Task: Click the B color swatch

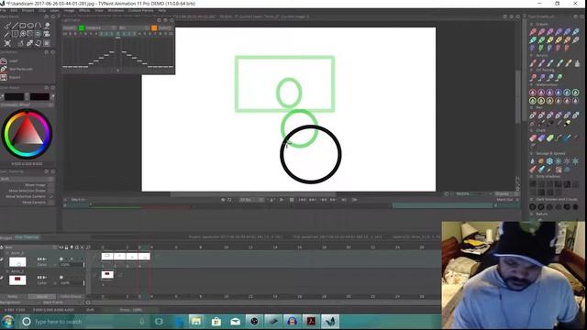Action: [39, 96]
